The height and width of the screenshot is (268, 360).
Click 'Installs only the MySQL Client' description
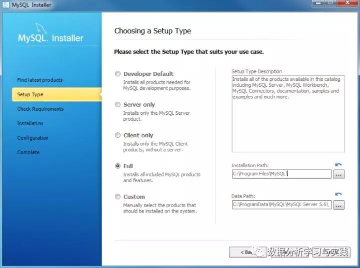point(155,147)
